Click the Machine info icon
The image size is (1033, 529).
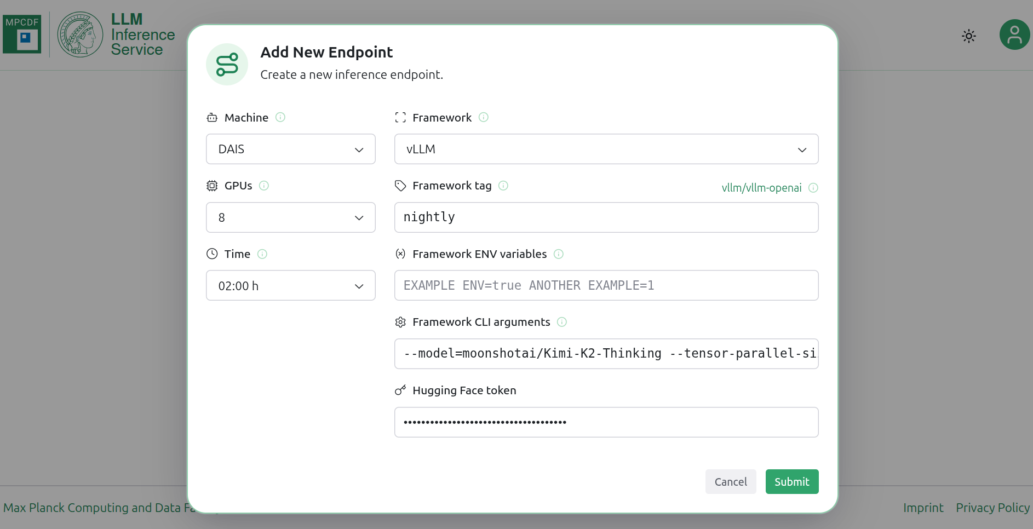coord(280,117)
